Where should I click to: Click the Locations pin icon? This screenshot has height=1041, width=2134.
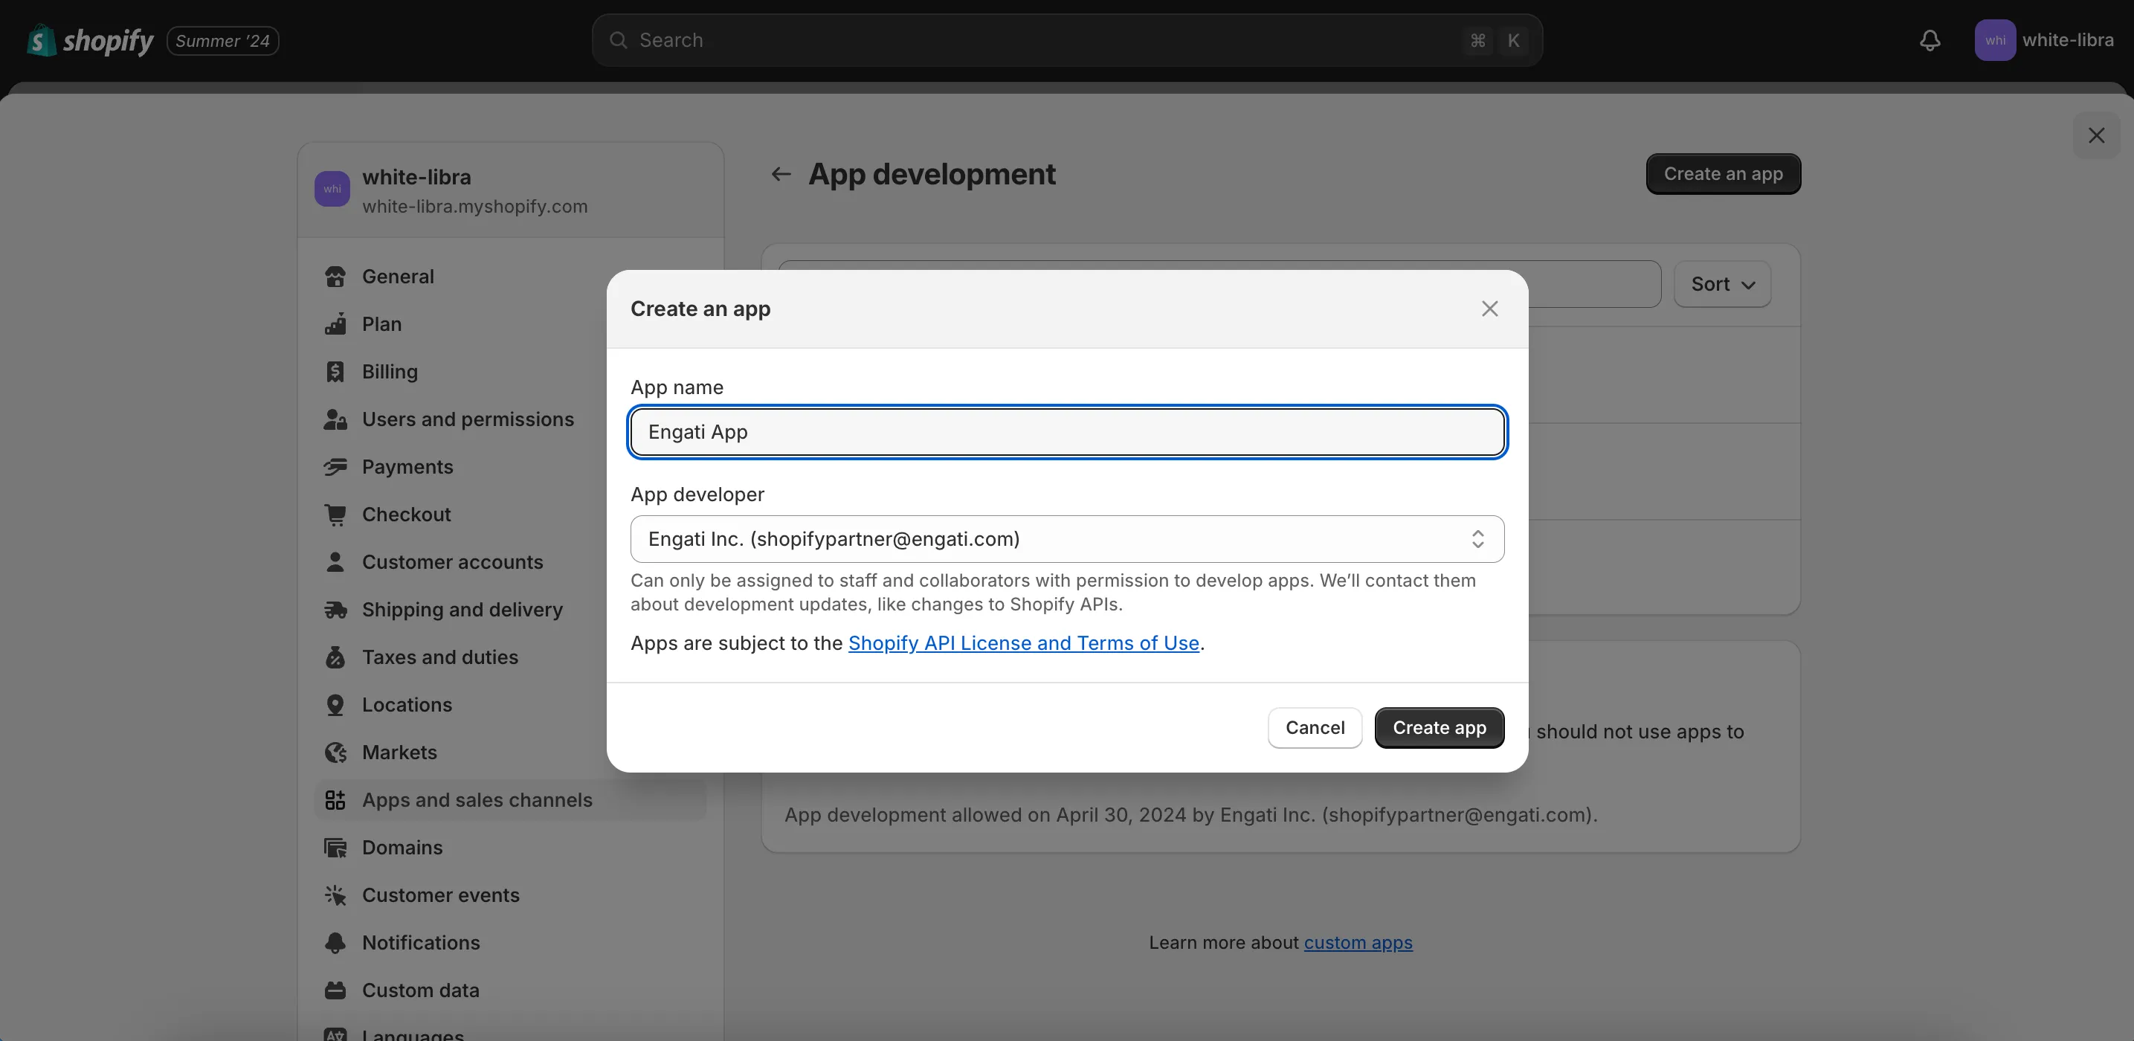(x=335, y=705)
